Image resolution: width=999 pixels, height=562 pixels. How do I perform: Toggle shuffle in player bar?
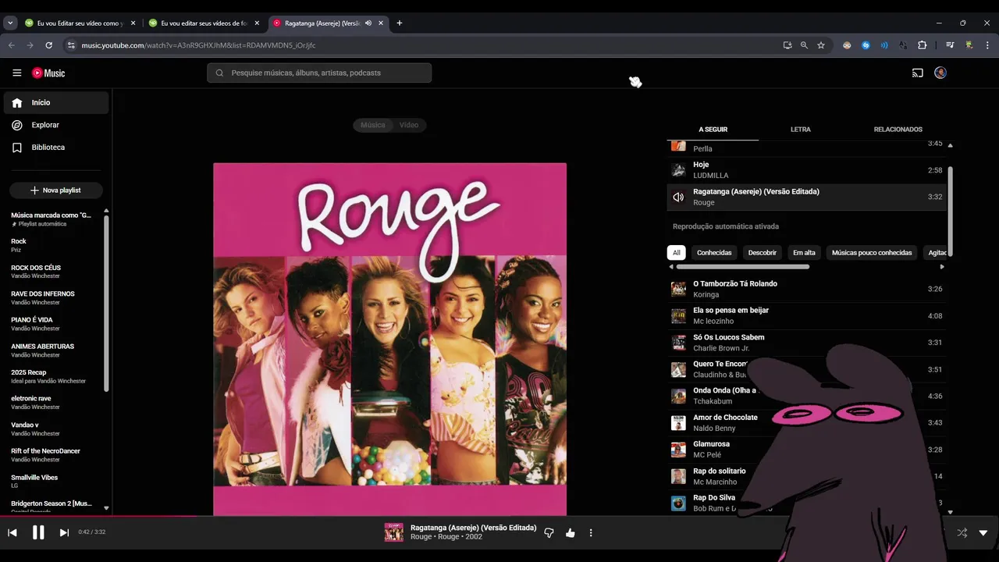pyautogui.click(x=962, y=533)
